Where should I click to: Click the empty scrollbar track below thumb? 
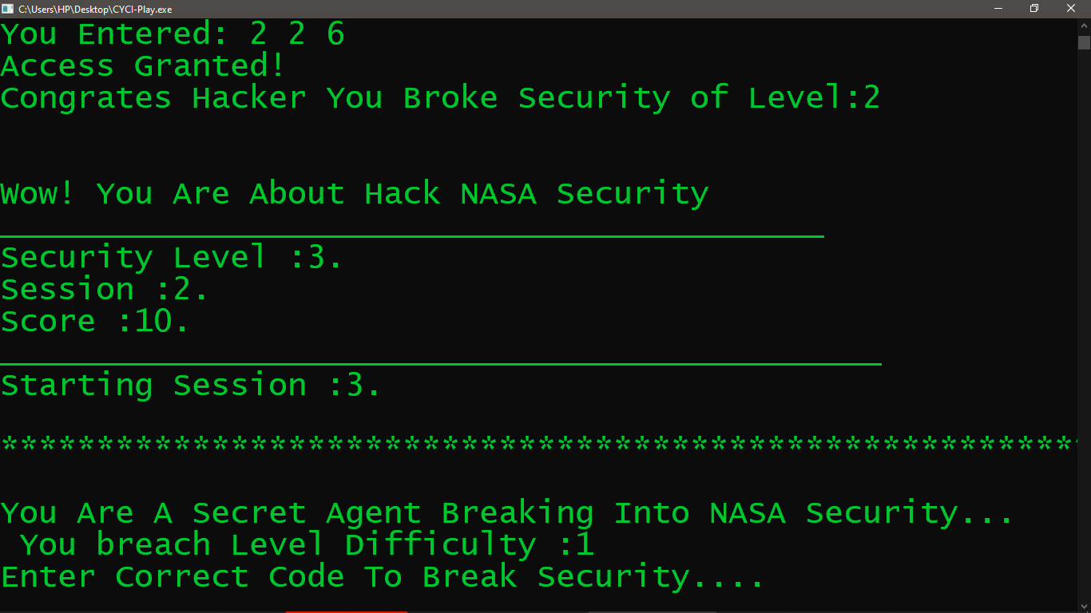pyautogui.click(x=1084, y=323)
